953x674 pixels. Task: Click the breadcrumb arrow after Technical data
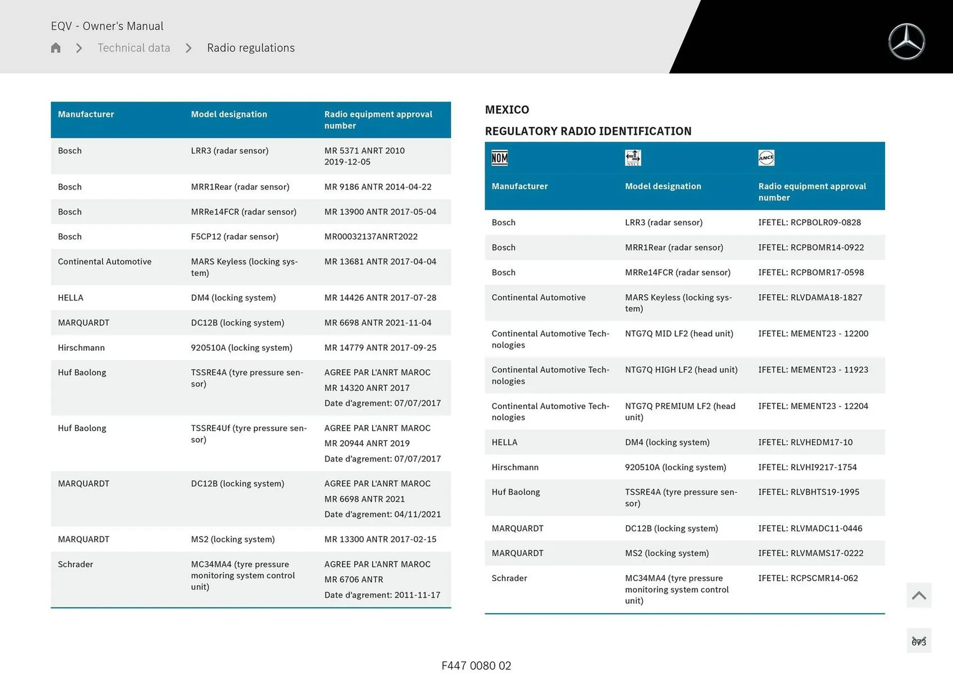189,48
